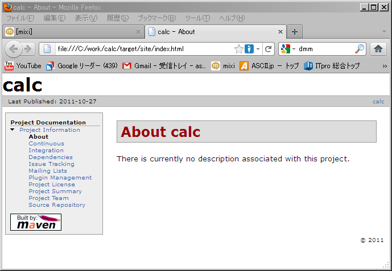Open the Gmail 受信トレイ bookmark

[164, 66]
